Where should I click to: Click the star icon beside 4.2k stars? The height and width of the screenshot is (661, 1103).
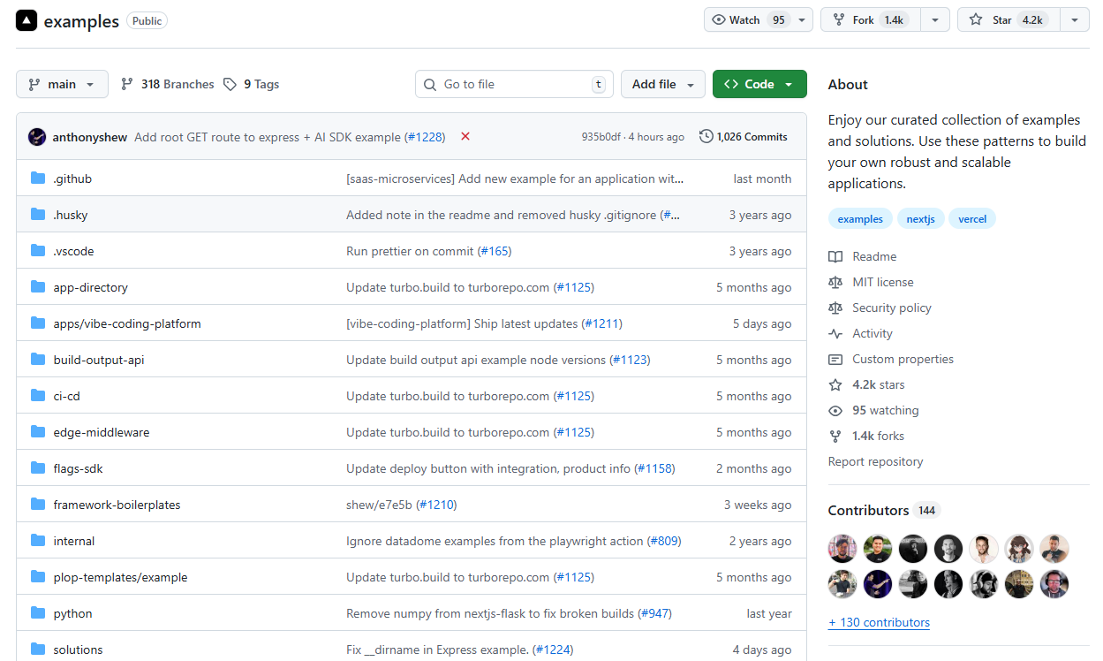pyautogui.click(x=835, y=384)
